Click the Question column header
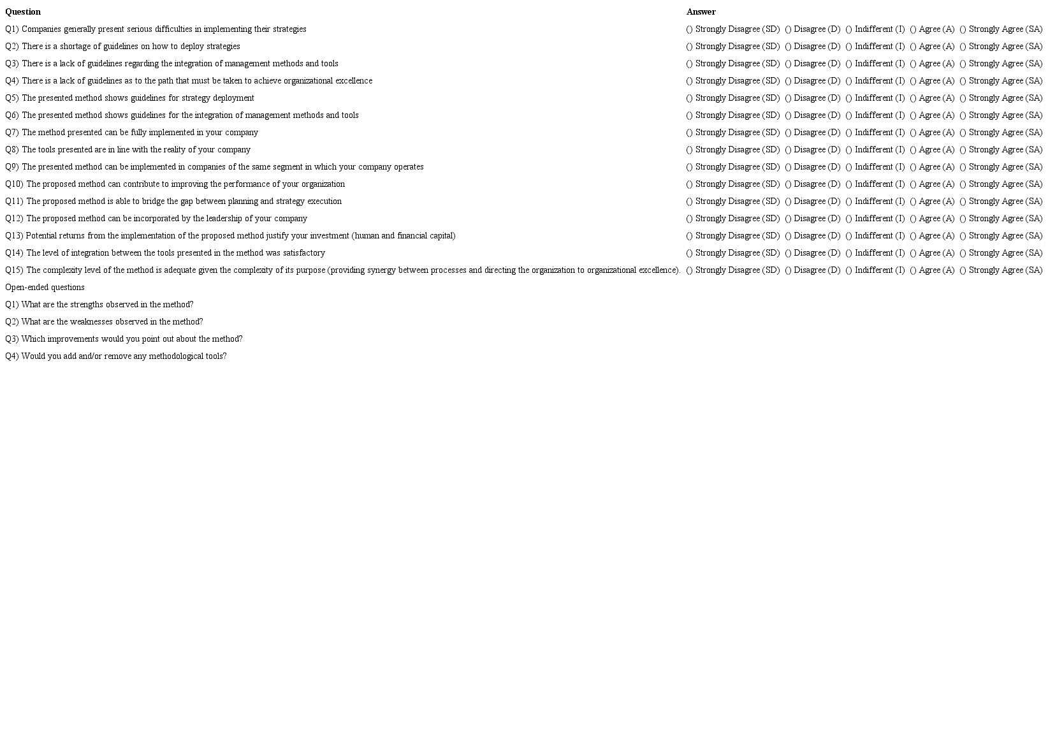1048x730 pixels. (23, 12)
